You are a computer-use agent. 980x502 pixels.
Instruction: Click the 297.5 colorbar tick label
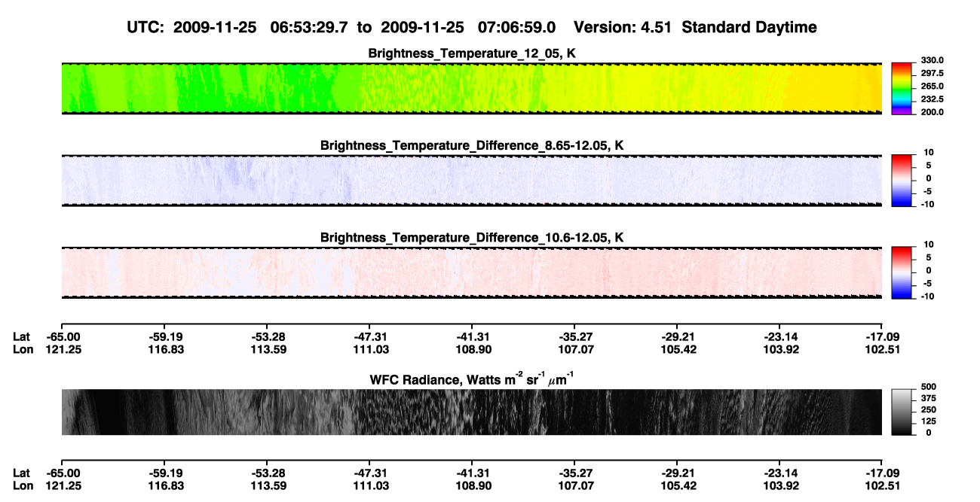(932, 73)
